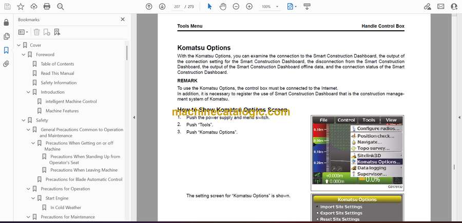The height and width of the screenshot is (223, 462).
Task: Collapse the Introduction bookmark
Action: click(x=28, y=92)
